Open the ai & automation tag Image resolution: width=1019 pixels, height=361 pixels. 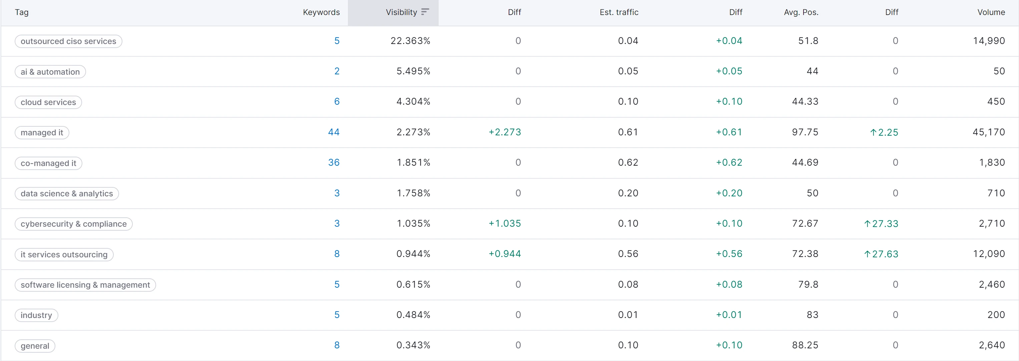click(x=50, y=72)
